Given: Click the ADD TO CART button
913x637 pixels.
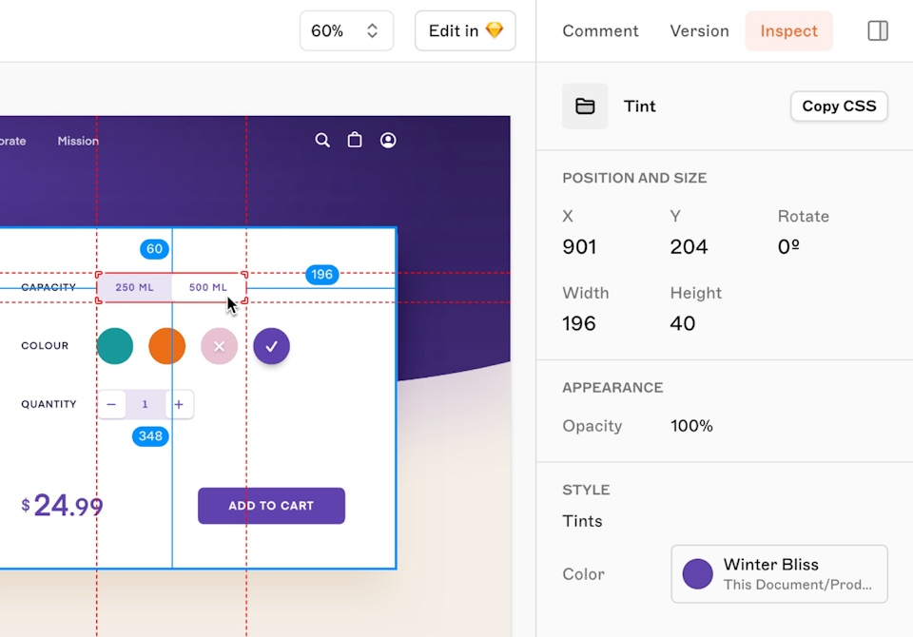Looking at the screenshot, I should pos(271,506).
